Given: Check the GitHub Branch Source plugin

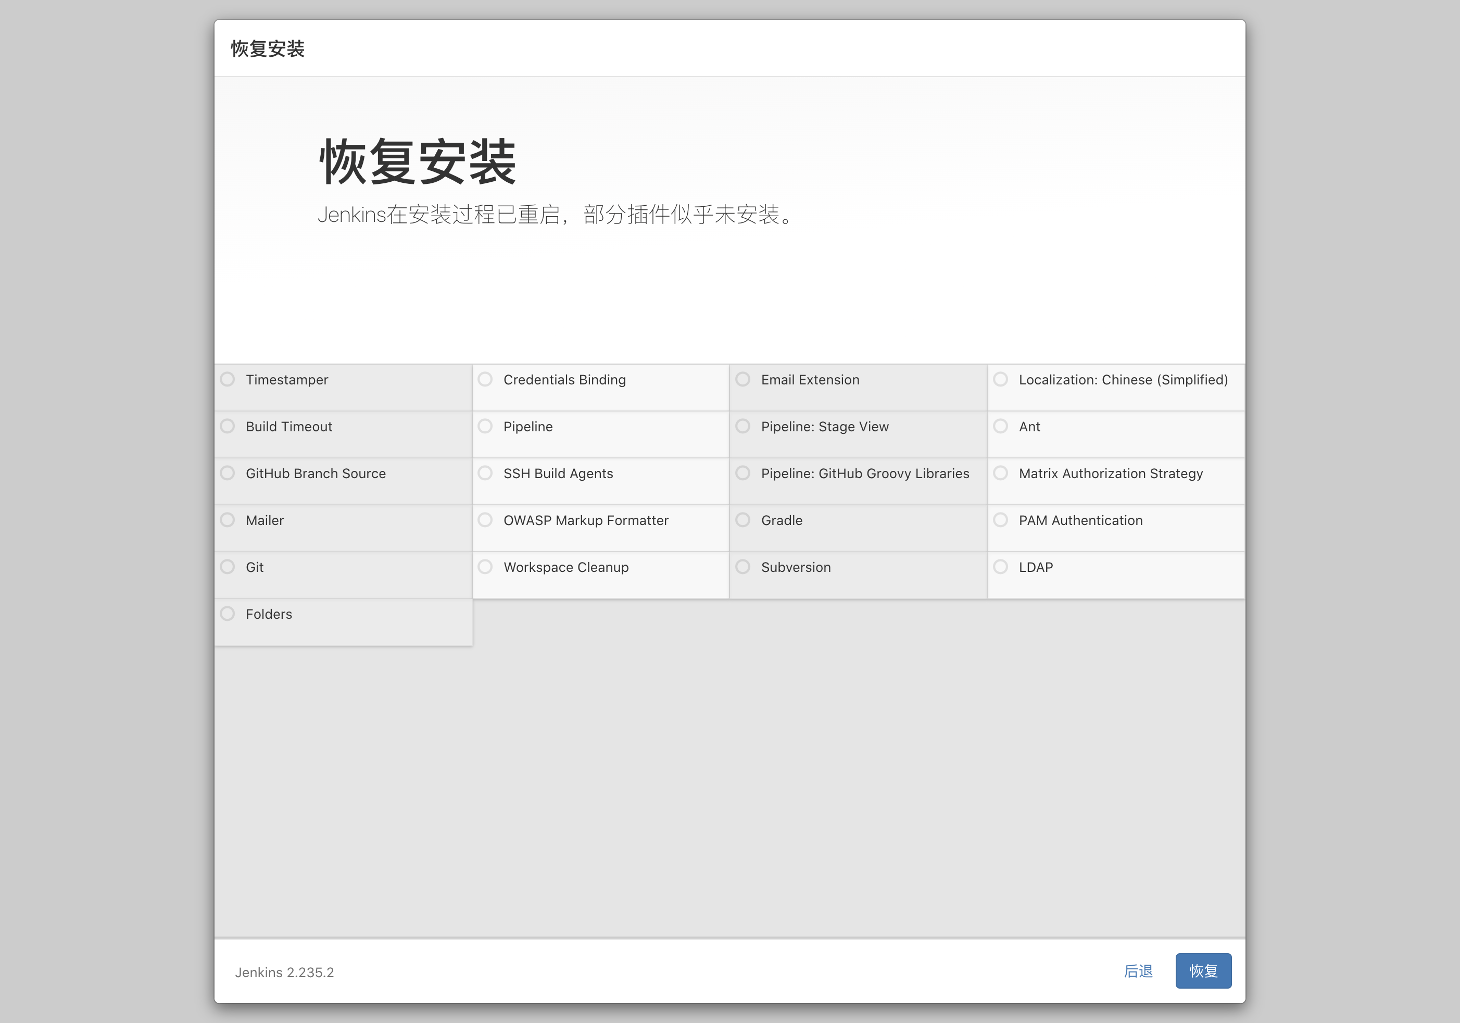Looking at the screenshot, I should coord(227,472).
